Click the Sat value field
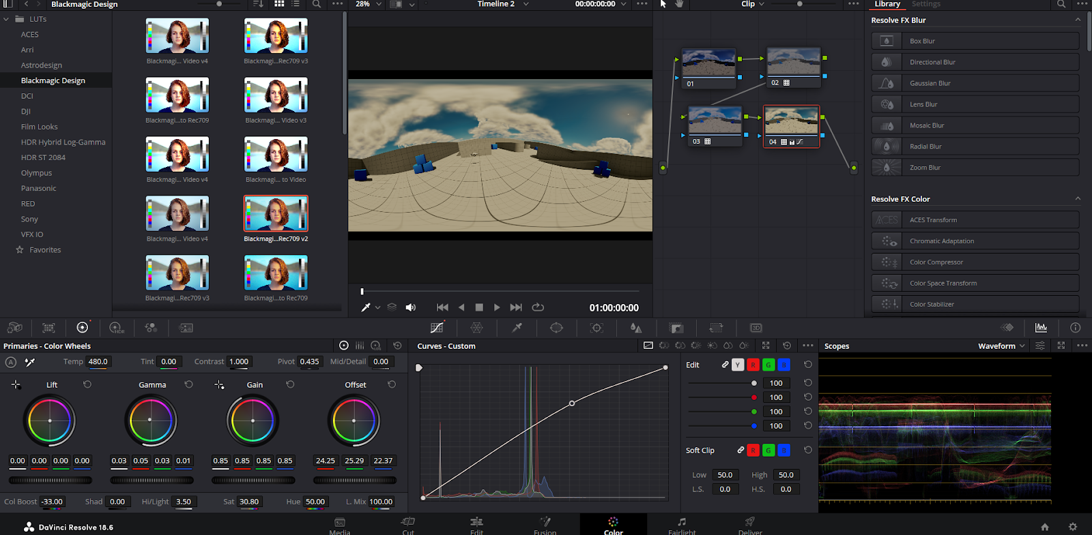1092x535 pixels. click(250, 502)
